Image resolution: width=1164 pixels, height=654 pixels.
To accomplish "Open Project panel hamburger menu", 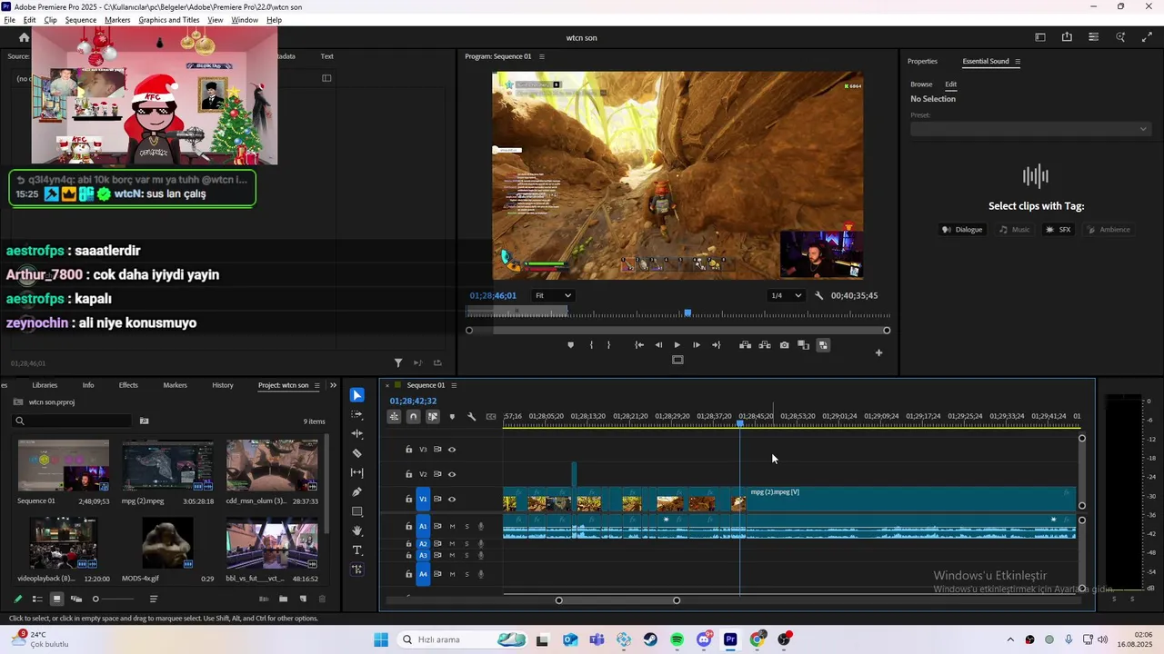I will click(317, 385).
